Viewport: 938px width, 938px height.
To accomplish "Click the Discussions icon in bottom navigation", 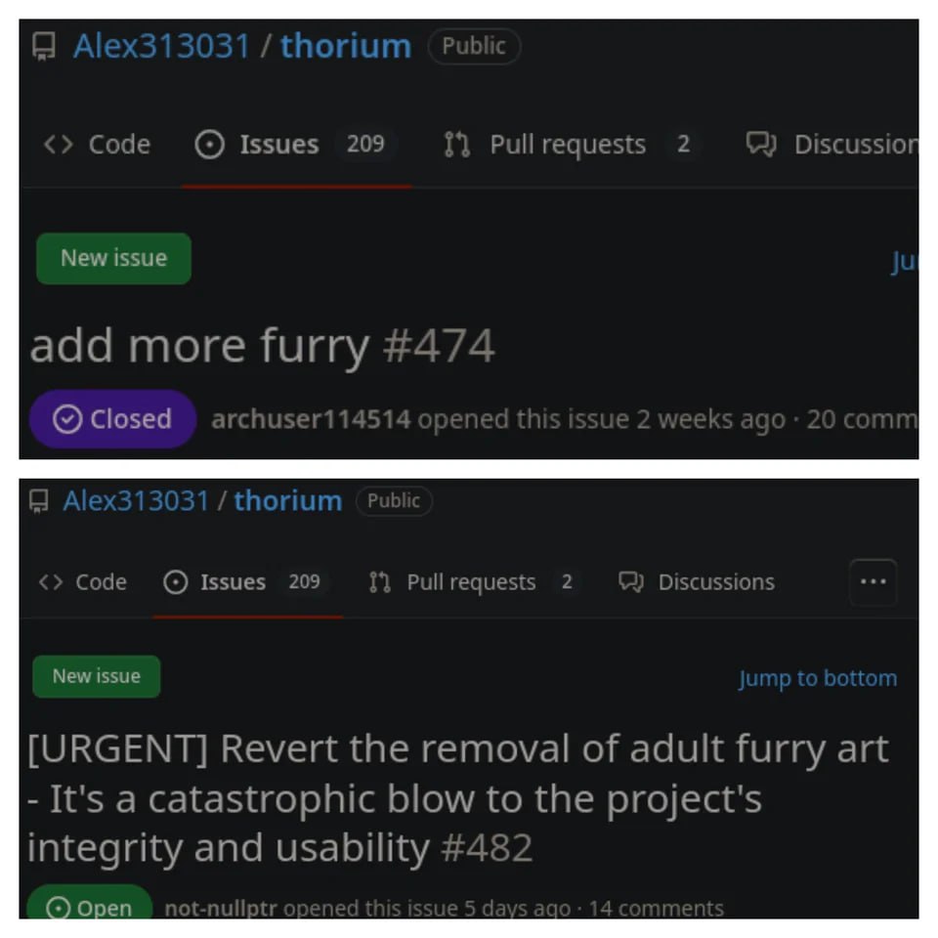I will [x=631, y=581].
